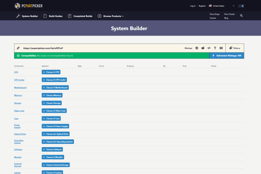Open the Optical Drive component link
This screenshot has width=261, height=174.
tap(20, 134)
